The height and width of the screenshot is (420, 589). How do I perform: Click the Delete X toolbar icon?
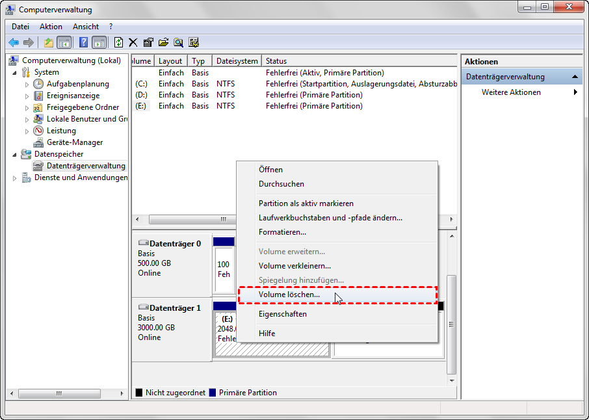pyautogui.click(x=133, y=42)
